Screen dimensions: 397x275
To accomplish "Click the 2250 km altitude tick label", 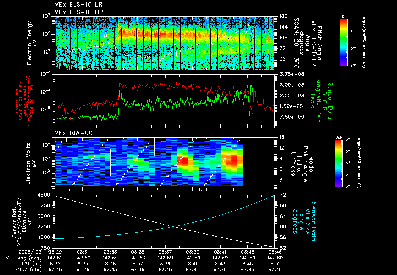I will click(44, 227).
